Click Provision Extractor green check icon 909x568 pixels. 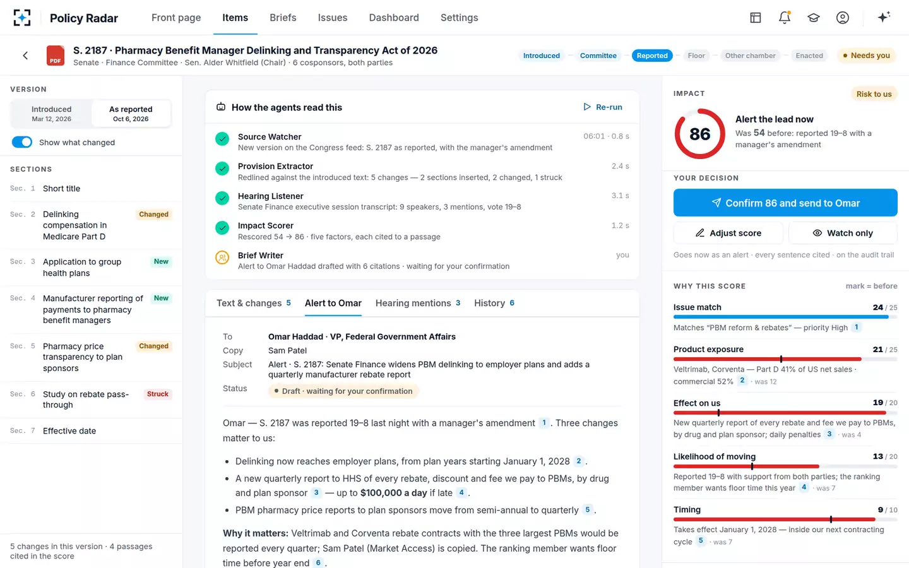222,169
